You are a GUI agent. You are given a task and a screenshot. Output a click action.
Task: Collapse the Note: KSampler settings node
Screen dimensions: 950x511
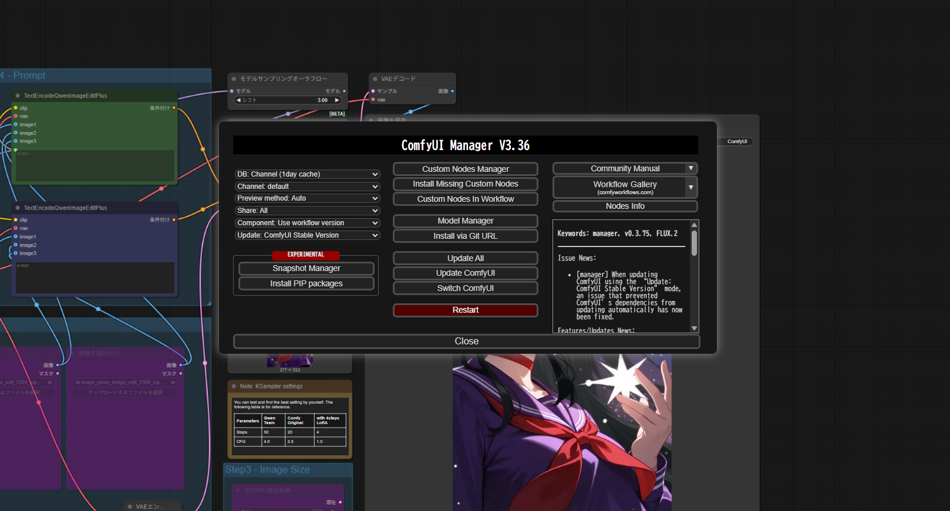(x=234, y=386)
